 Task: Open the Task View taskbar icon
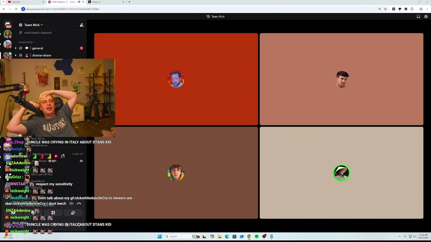pos(204,236)
